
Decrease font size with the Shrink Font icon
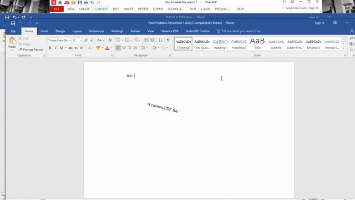click(92, 40)
